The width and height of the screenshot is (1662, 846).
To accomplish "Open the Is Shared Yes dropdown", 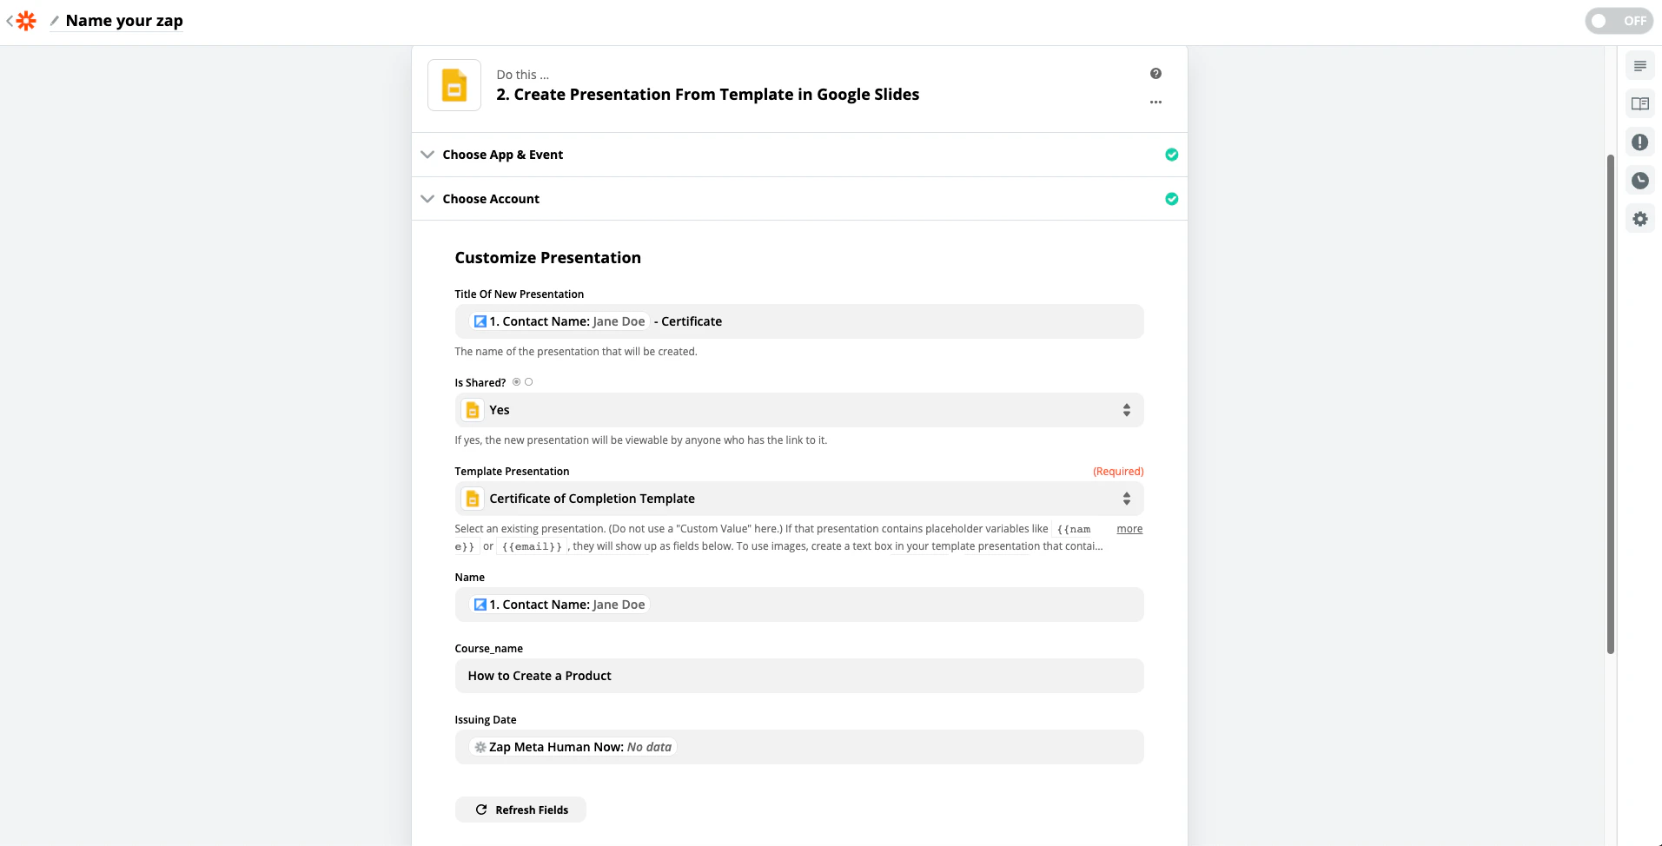I will pos(799,410).
